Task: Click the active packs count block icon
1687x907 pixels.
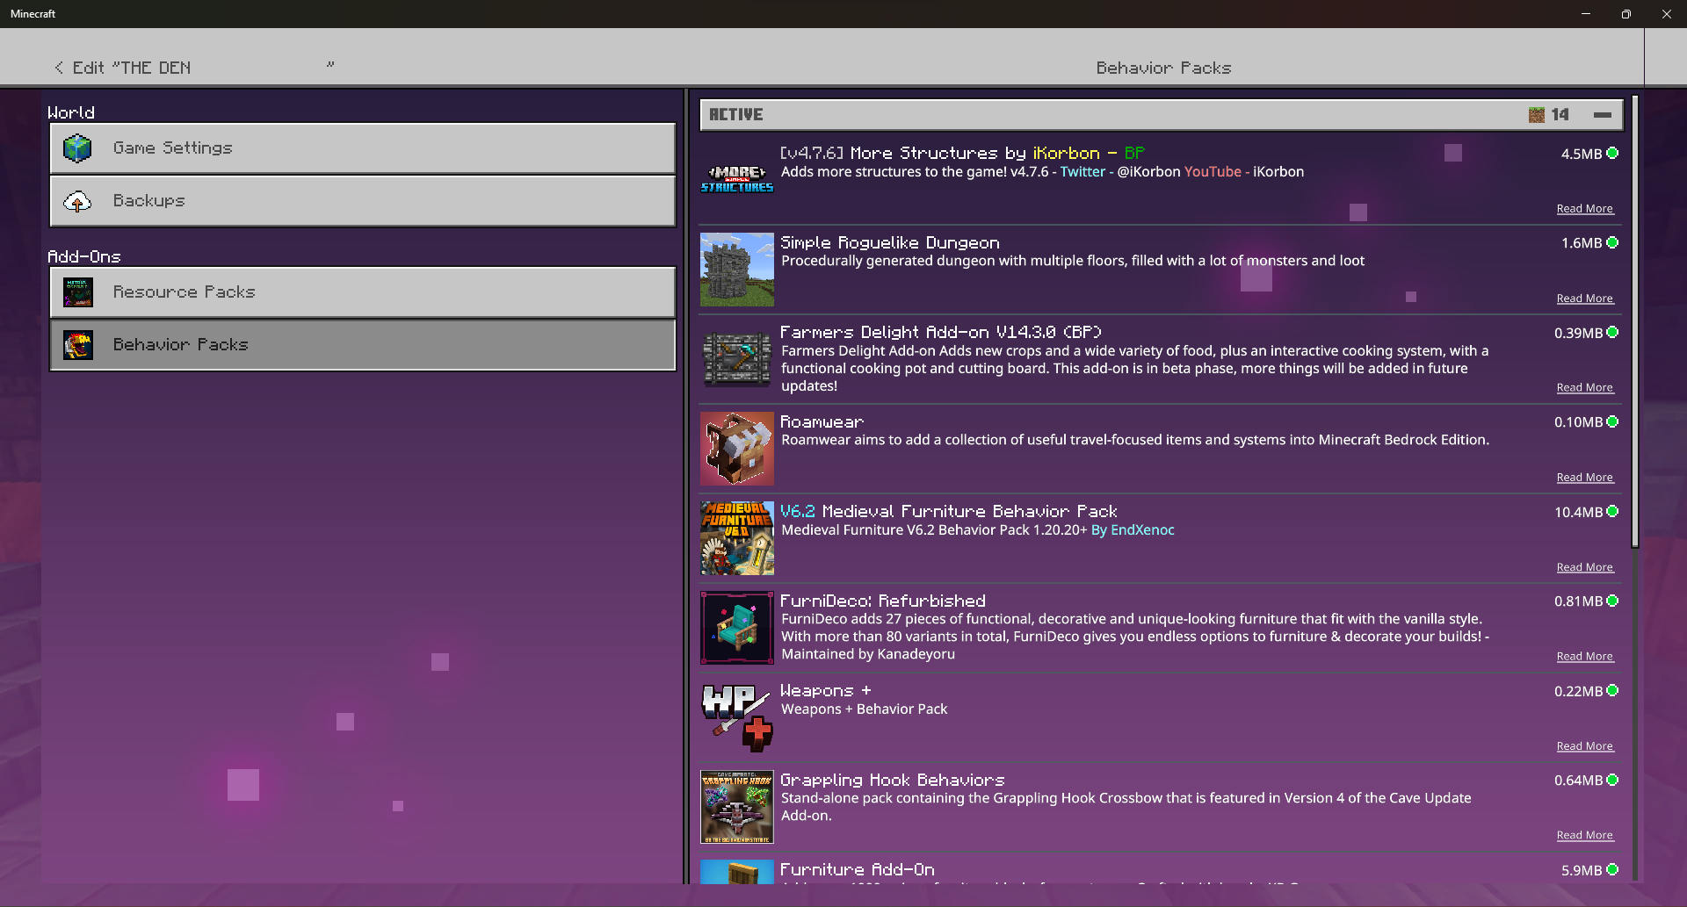Action: [x=1537, y=115]
